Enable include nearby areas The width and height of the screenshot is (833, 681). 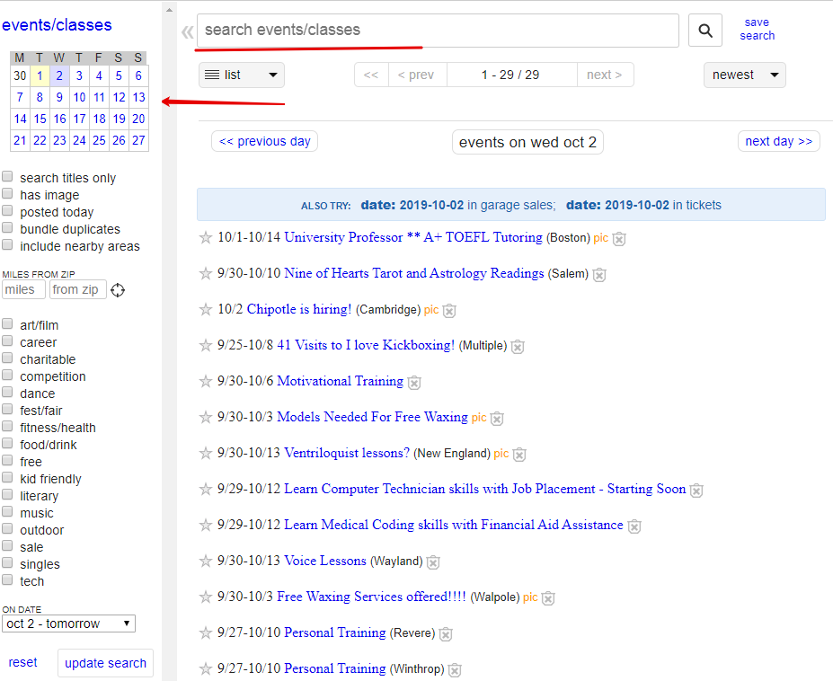7,244
